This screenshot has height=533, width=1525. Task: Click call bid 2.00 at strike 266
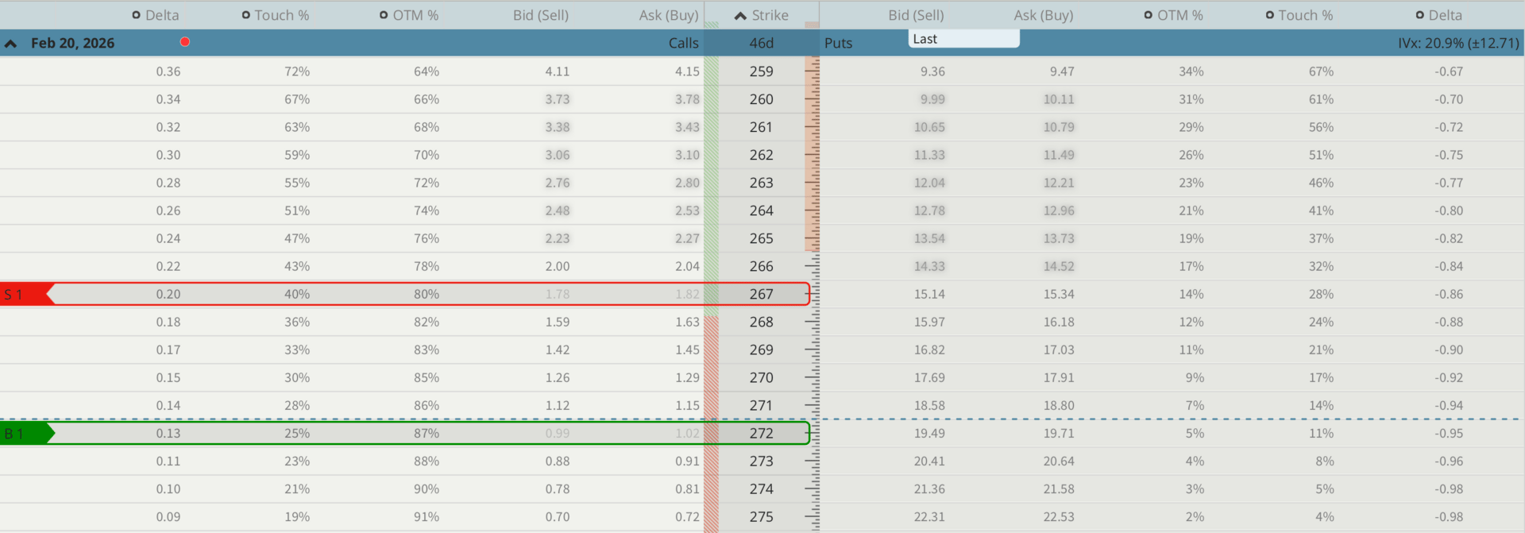click(x=558, y=266)
